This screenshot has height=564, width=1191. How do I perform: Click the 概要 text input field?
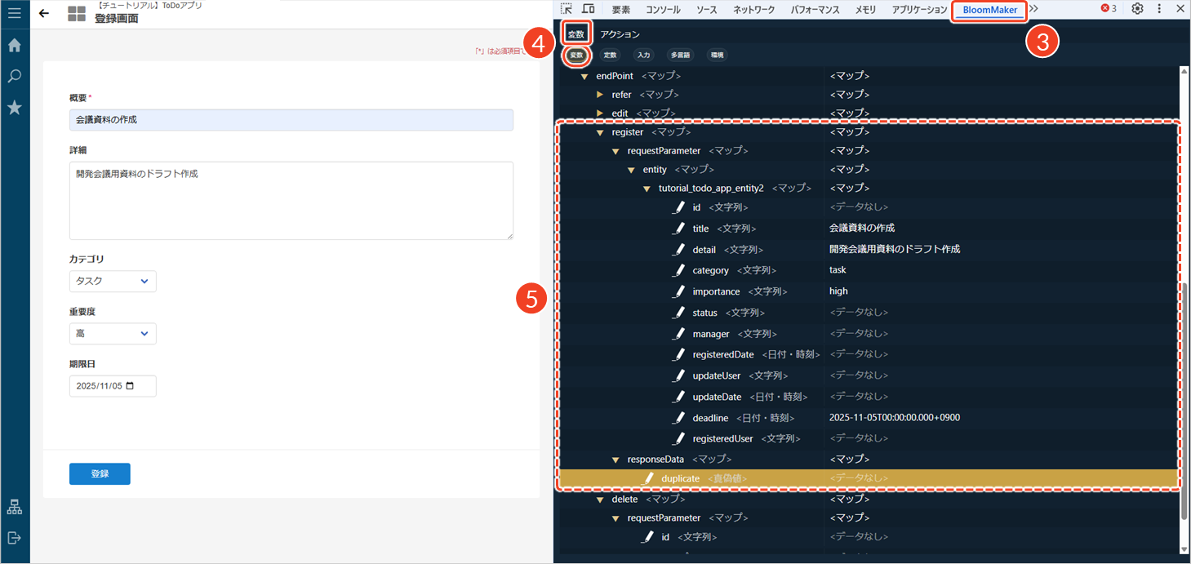tap(291, 120)
